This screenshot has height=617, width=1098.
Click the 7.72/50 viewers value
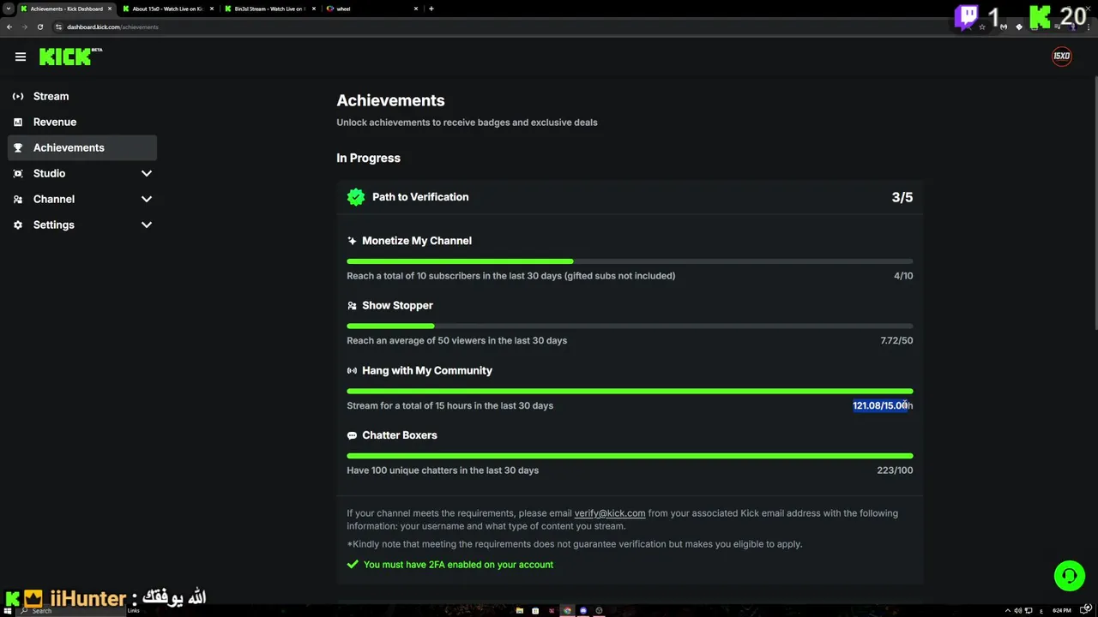pyautogui.click(x=896, y=340)
